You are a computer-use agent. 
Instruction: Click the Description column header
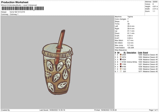(131, 52)
